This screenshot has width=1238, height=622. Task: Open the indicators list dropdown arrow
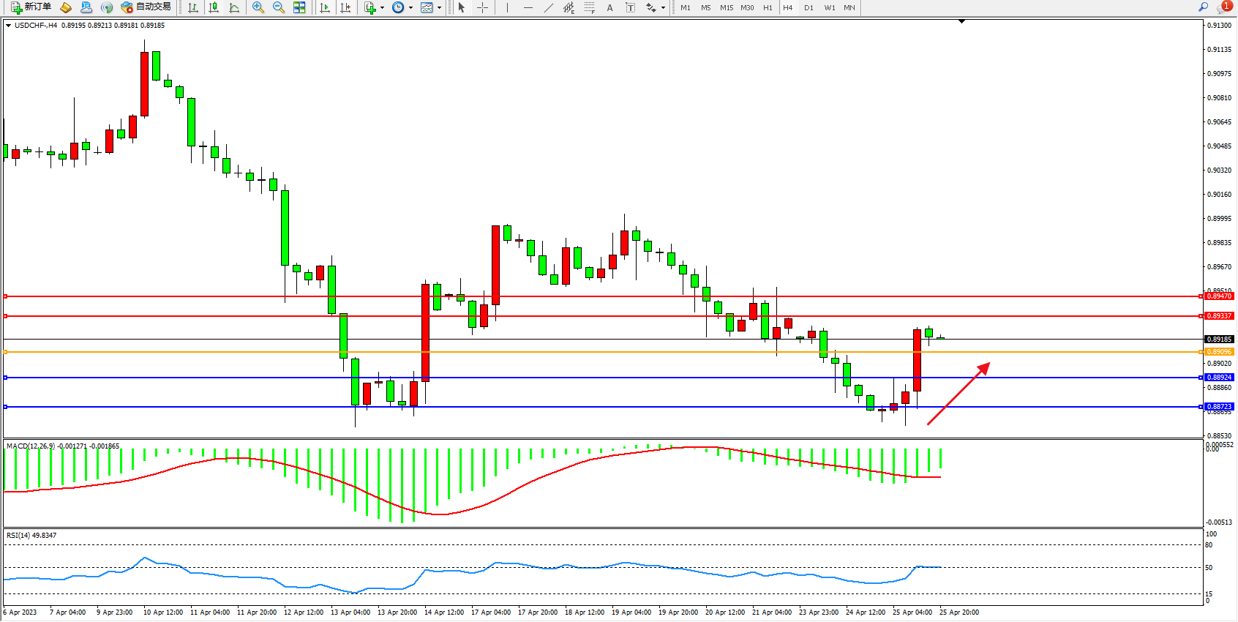(382, 7)
